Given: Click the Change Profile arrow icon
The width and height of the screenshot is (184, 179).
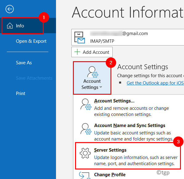Looking at the screenshot, I should 84,175.
